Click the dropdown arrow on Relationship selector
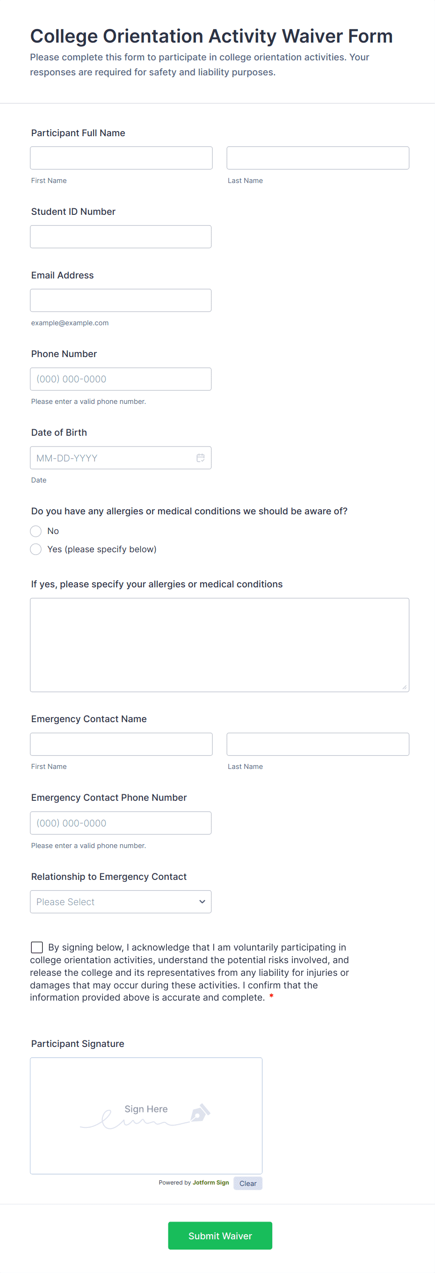The image size is (435, 1273). pos(202,901)
